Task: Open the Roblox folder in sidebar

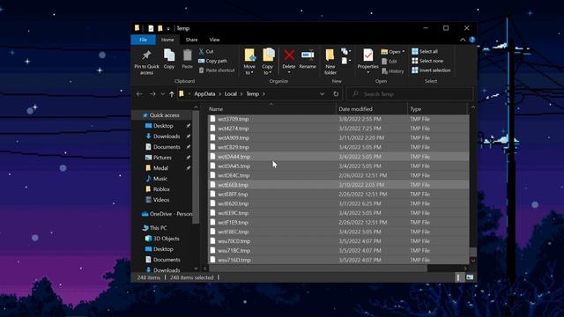Action: [161, 189]
